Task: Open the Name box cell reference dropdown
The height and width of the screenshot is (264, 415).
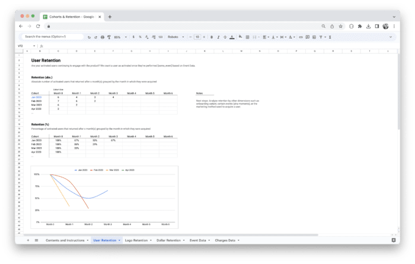Action: coord(34,46)
